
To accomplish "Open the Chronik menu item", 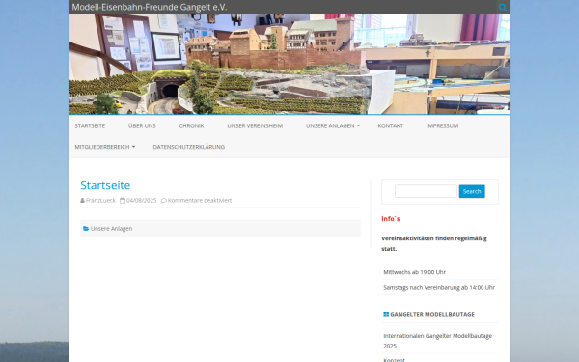I will coord(191,125).
